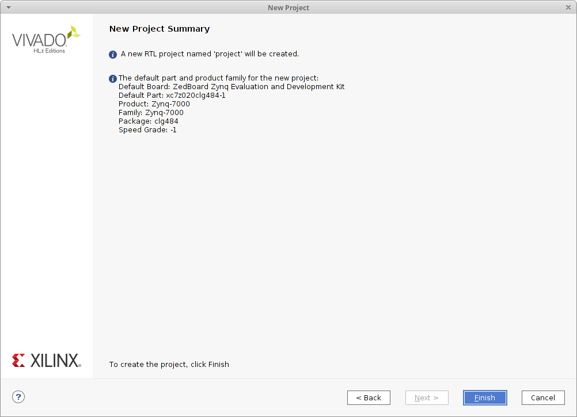This screenshot has width=577, height=417.
Task: Cancel the new project wizard
Action: coord(542,397)
